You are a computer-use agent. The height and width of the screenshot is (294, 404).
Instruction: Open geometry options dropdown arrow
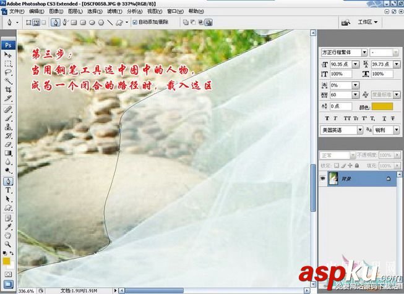click(127, 23)
